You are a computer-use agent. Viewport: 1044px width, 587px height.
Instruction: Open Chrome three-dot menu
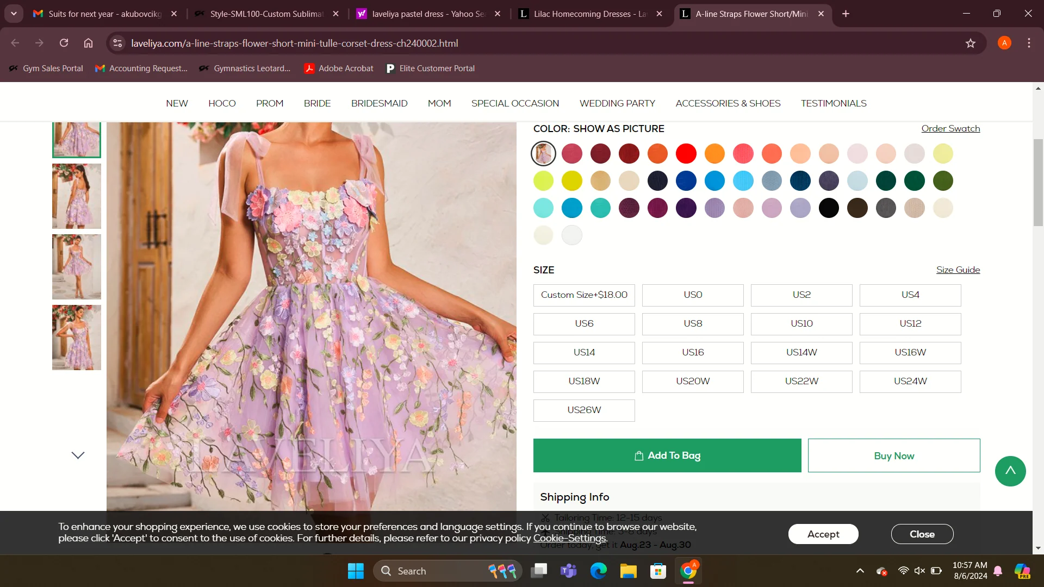(x=1029, y=43)
